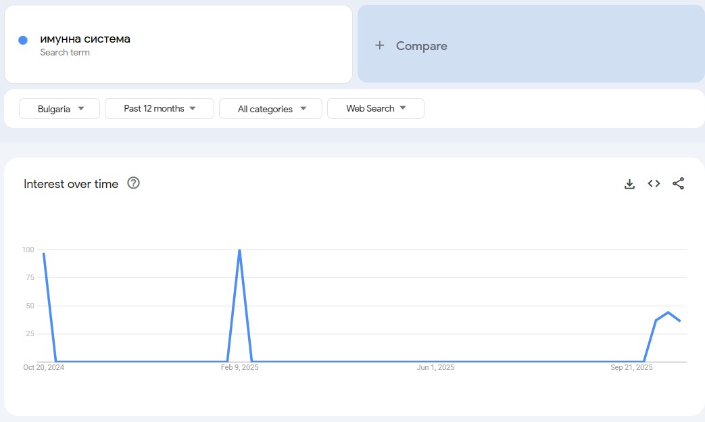Click the plus icon in the Compare box
This screenshot has width=705, height=422.
[x=380, y=45]
